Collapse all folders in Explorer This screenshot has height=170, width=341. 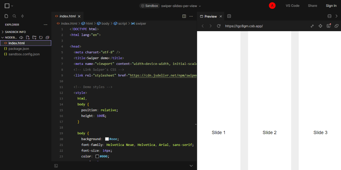(47, 37)
